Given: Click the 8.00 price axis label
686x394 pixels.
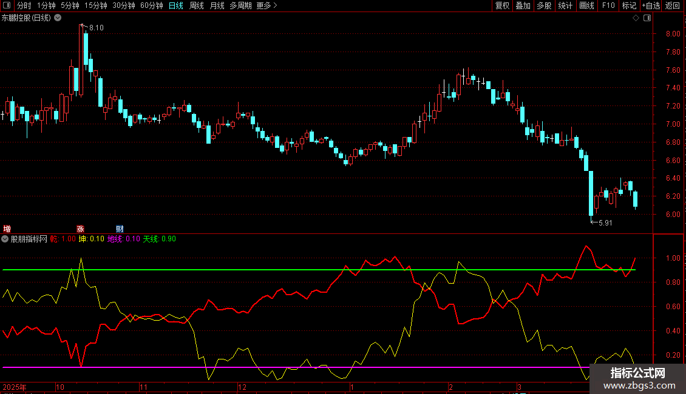Looking at the screenshot, I should pos(673,34).
